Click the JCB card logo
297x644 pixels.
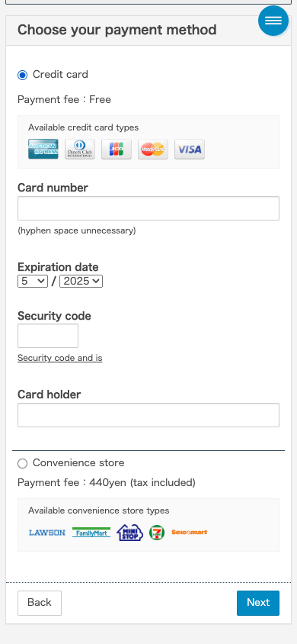117,149
